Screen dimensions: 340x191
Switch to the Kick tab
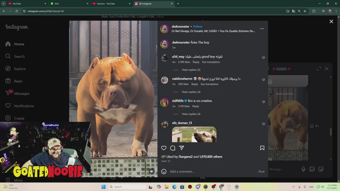point(69,4)
